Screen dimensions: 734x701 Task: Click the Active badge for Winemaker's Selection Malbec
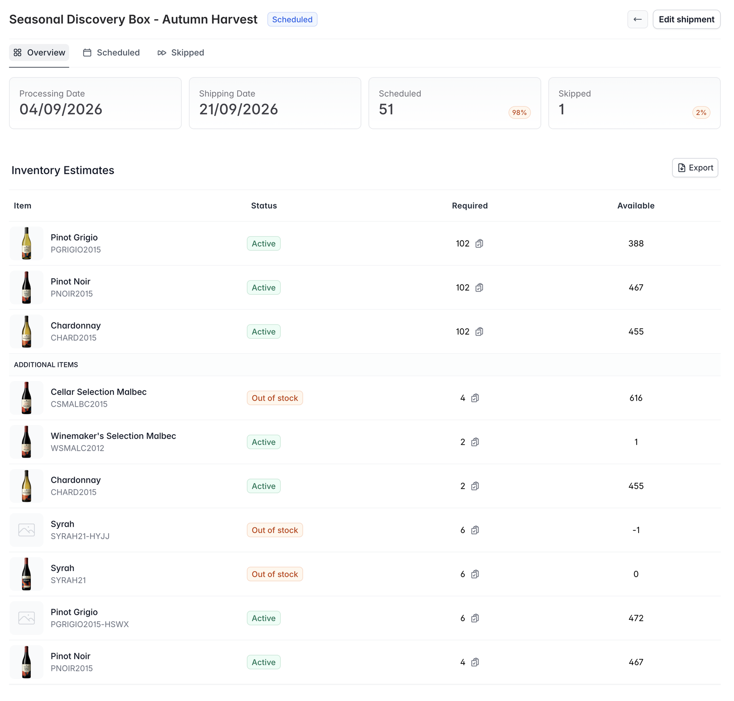pyautogui.click(x=264, y=442)
